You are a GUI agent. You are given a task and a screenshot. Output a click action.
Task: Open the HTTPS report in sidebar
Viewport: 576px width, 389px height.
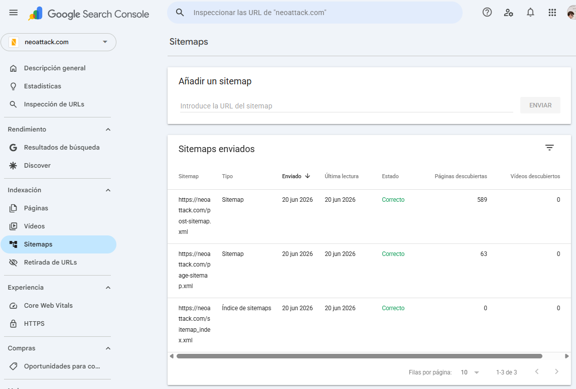point(58,324)
